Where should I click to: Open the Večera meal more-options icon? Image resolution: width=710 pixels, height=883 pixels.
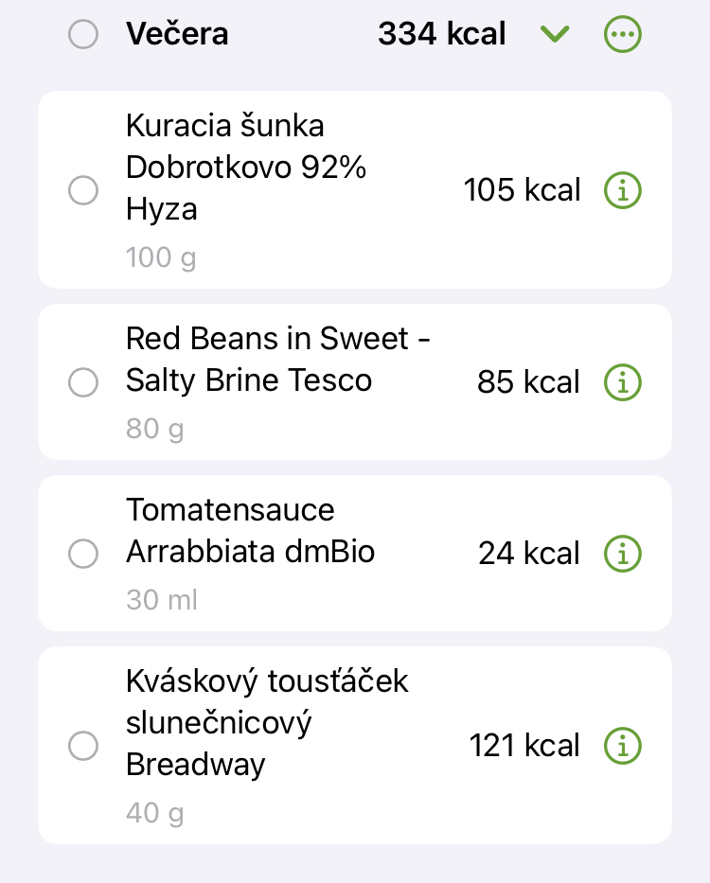[x=622, y=35]
